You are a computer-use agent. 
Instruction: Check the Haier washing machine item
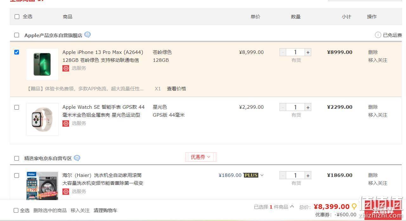pyautogui.click(x=17, y=175)
